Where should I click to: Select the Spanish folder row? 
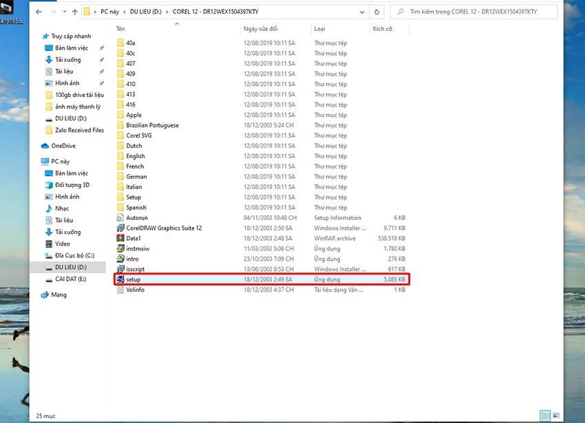coord(261,208)
